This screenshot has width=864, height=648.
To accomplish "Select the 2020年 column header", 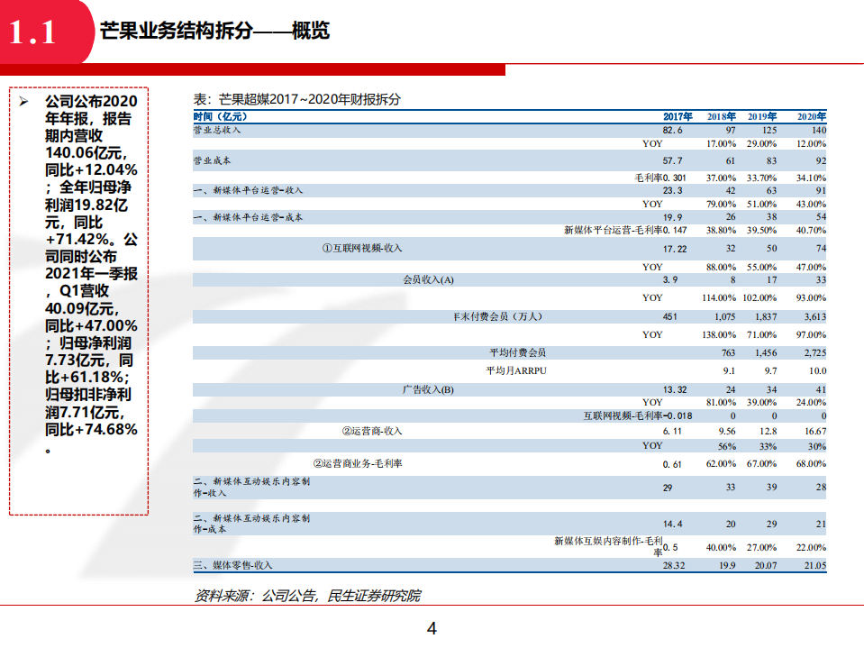I will point(812,116).
